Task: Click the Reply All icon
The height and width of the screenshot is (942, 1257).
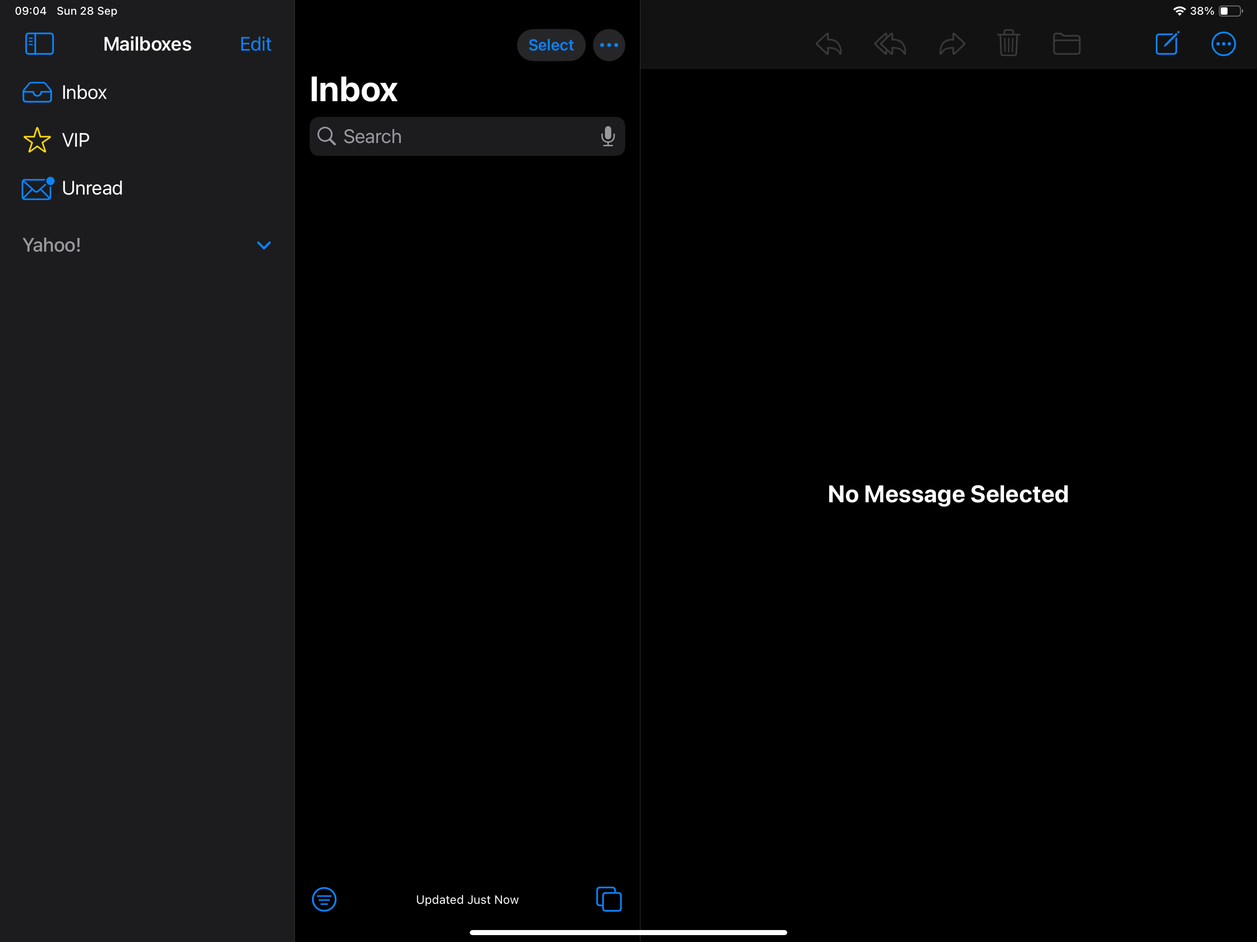Action: pos(890,44)
